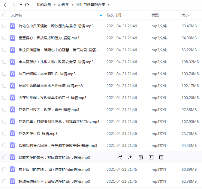202x189 pixels.
Task: Check the box for 掌控负面情绪 file
Action: coord(5,50)
